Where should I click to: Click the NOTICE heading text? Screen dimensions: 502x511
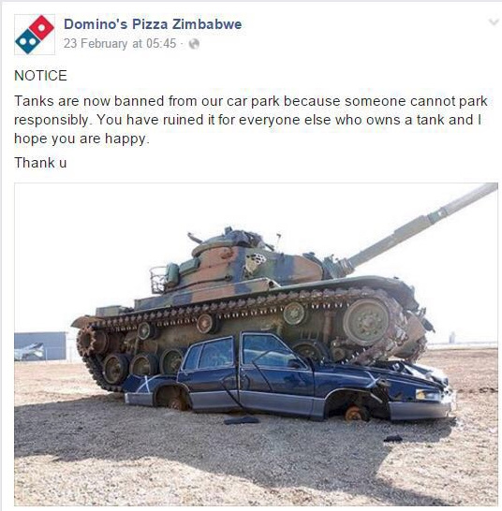(x=40, y=76)
